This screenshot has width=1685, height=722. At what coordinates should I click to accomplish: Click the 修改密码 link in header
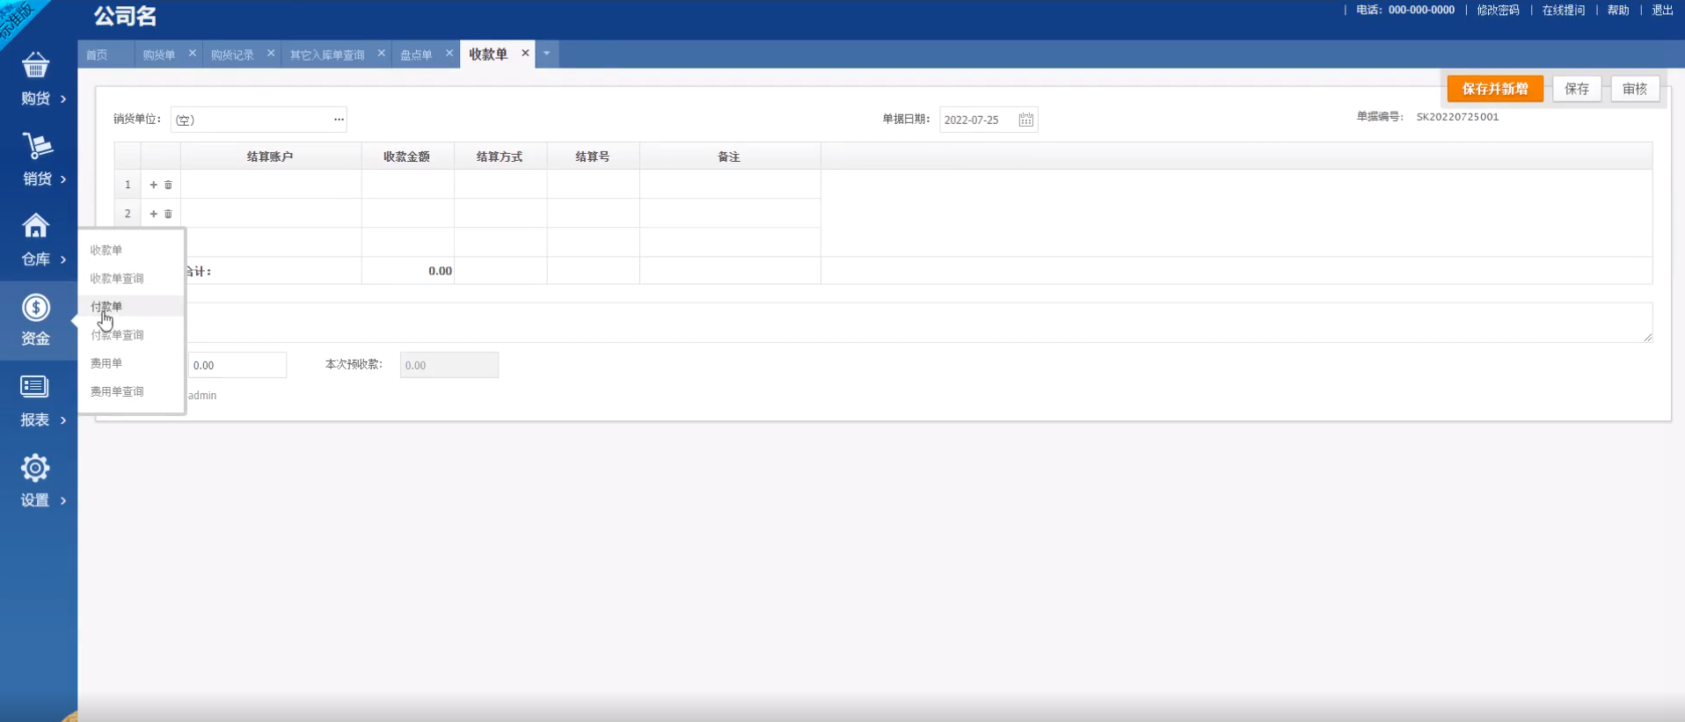(1498, 11)
